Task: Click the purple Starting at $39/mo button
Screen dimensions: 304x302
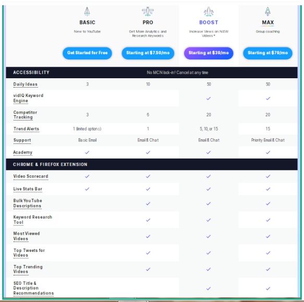Action: pos(209,53)
